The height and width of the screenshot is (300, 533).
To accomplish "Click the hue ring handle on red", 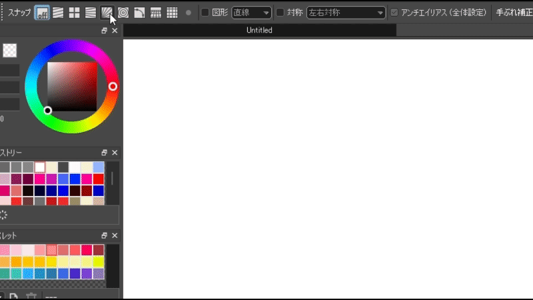I will 113,87.
